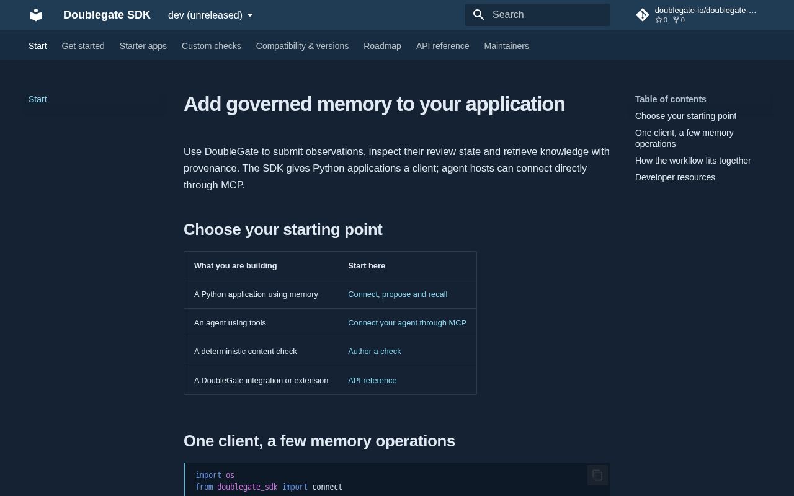This screenshot has width=794, height=496.
Task: Click the search magnifier icon
Action: click(x=478, y=15)
